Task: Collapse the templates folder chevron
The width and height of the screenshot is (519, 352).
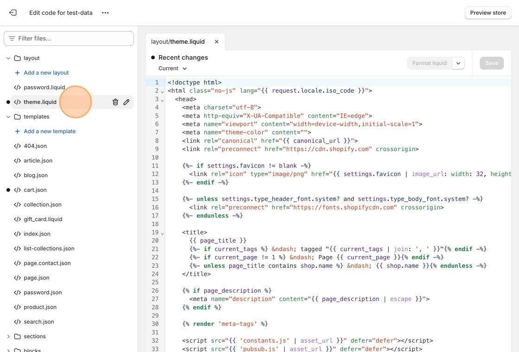Action: 8,116
